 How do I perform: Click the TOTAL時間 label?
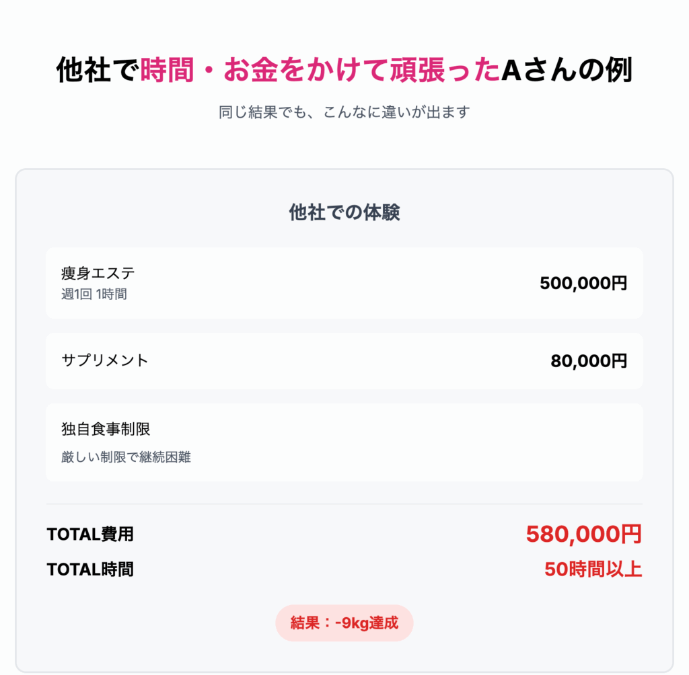[90, 569]
